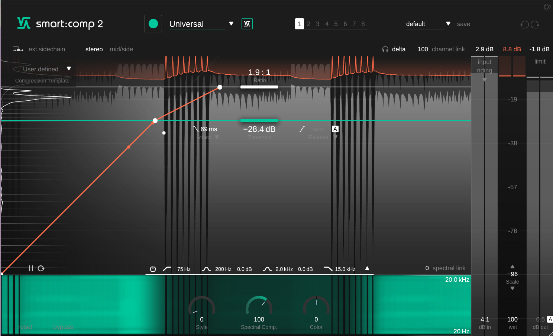553x336 pixels.
Task: Enable ext.sidechain input
Action: coord(47,49)
